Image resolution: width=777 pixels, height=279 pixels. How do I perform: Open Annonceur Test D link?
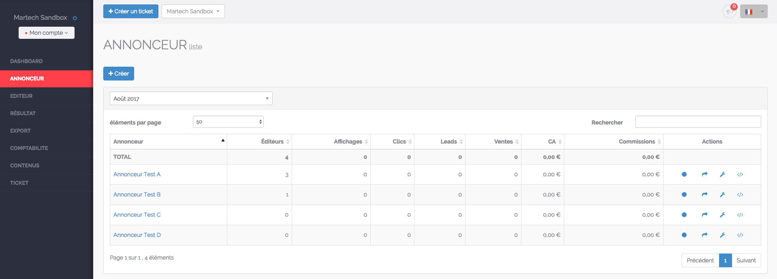(137, 235)
